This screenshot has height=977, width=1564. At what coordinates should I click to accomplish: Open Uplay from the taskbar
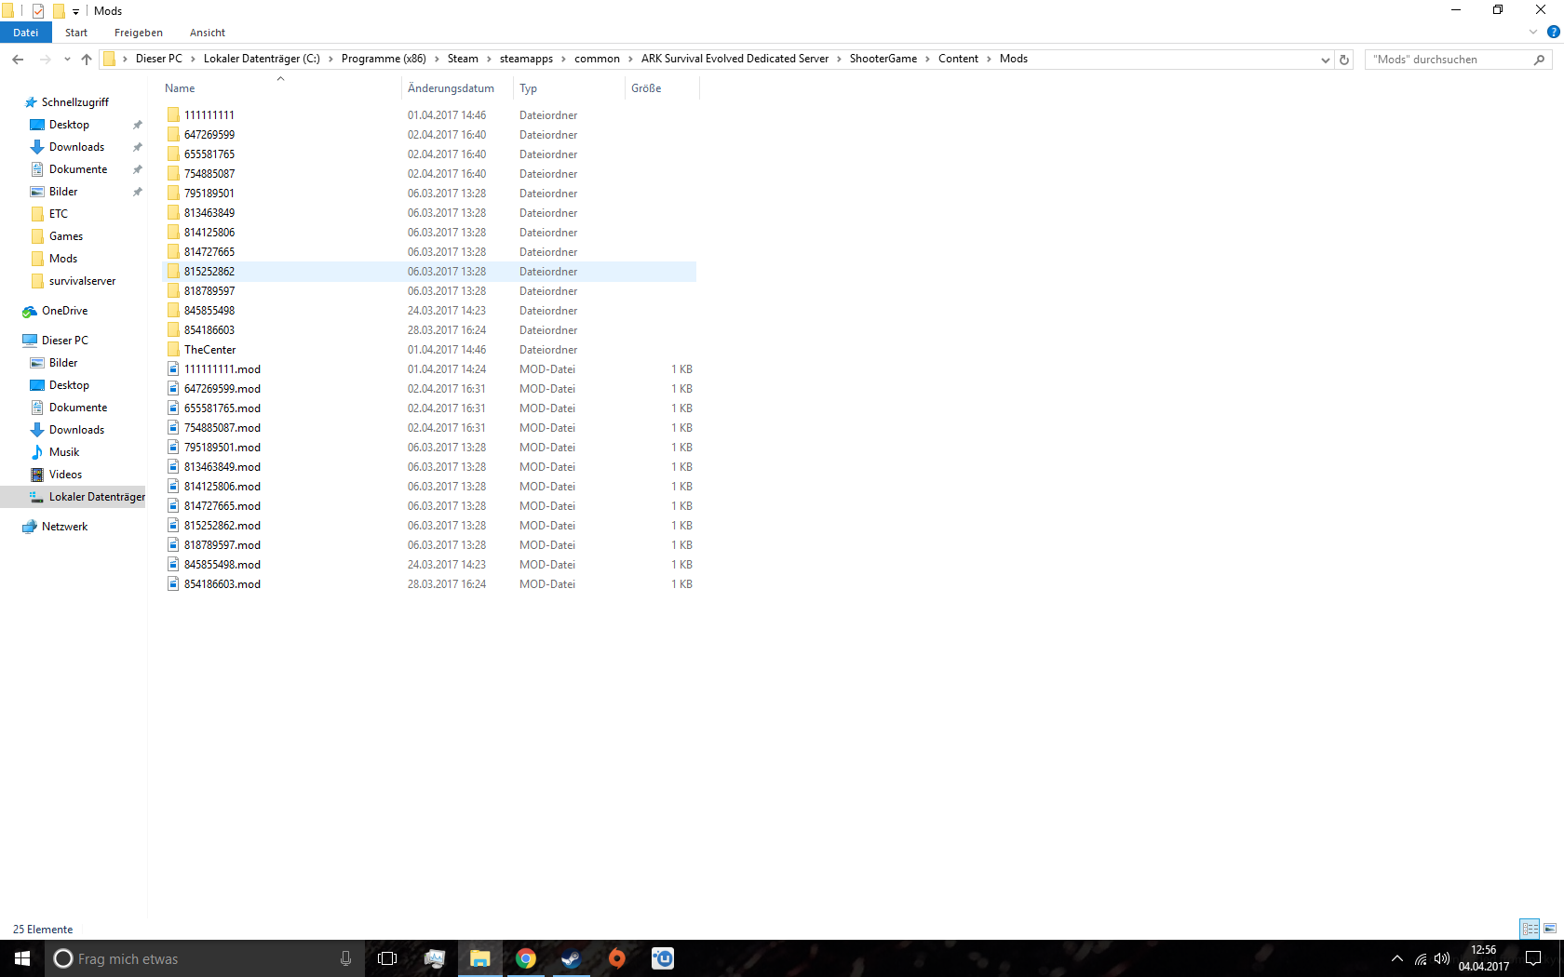pyautogui.click(x=662, y=958)
